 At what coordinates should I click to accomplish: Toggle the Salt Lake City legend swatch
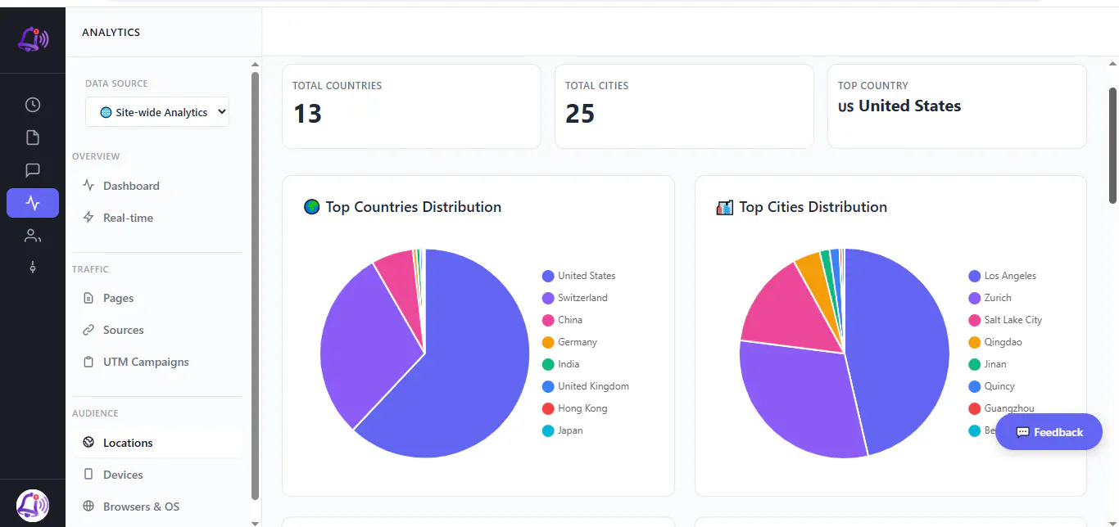click(x=974, y=320)
